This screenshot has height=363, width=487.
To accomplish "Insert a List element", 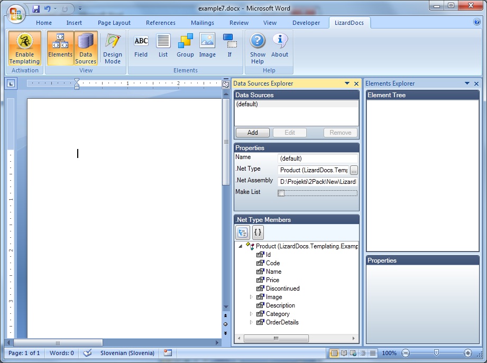I will [163, 46].
